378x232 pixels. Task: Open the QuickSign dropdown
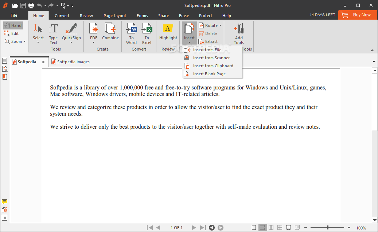tap(71, 43)
